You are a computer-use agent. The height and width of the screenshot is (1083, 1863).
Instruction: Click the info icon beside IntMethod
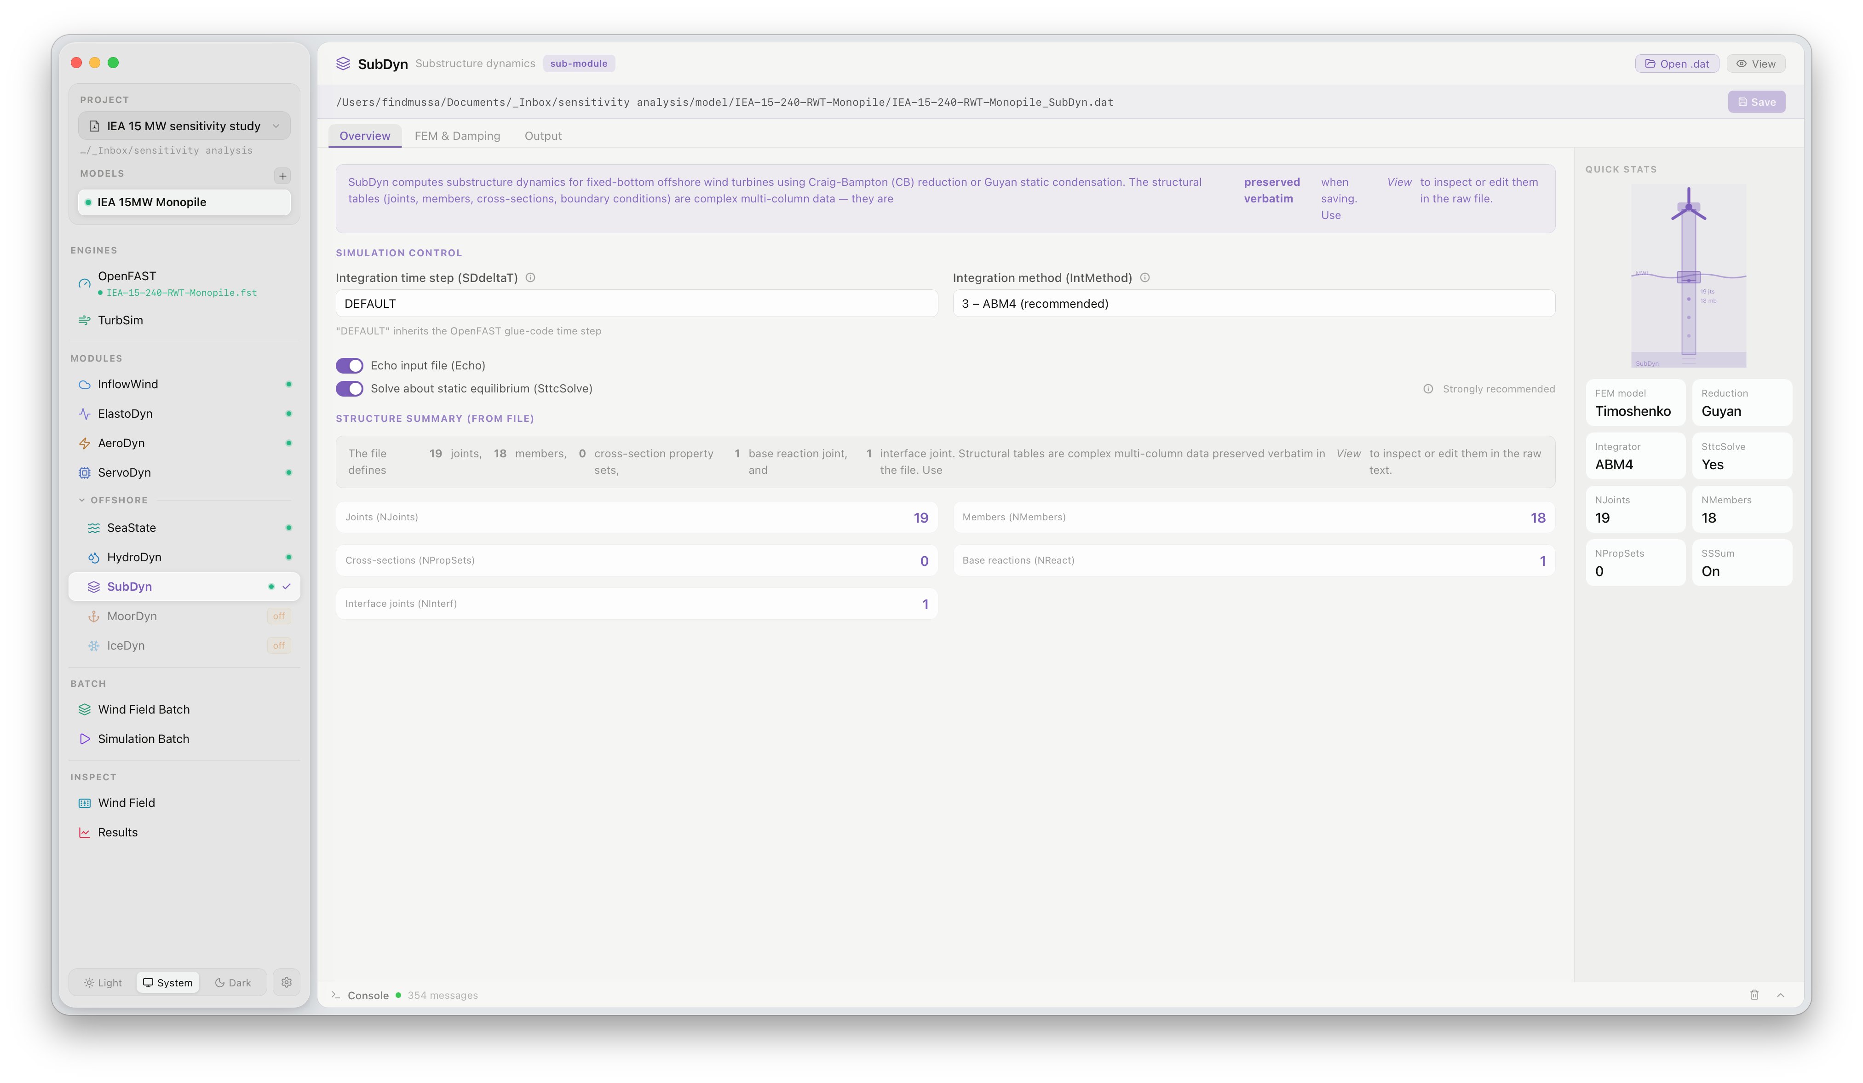(1144, 278)
